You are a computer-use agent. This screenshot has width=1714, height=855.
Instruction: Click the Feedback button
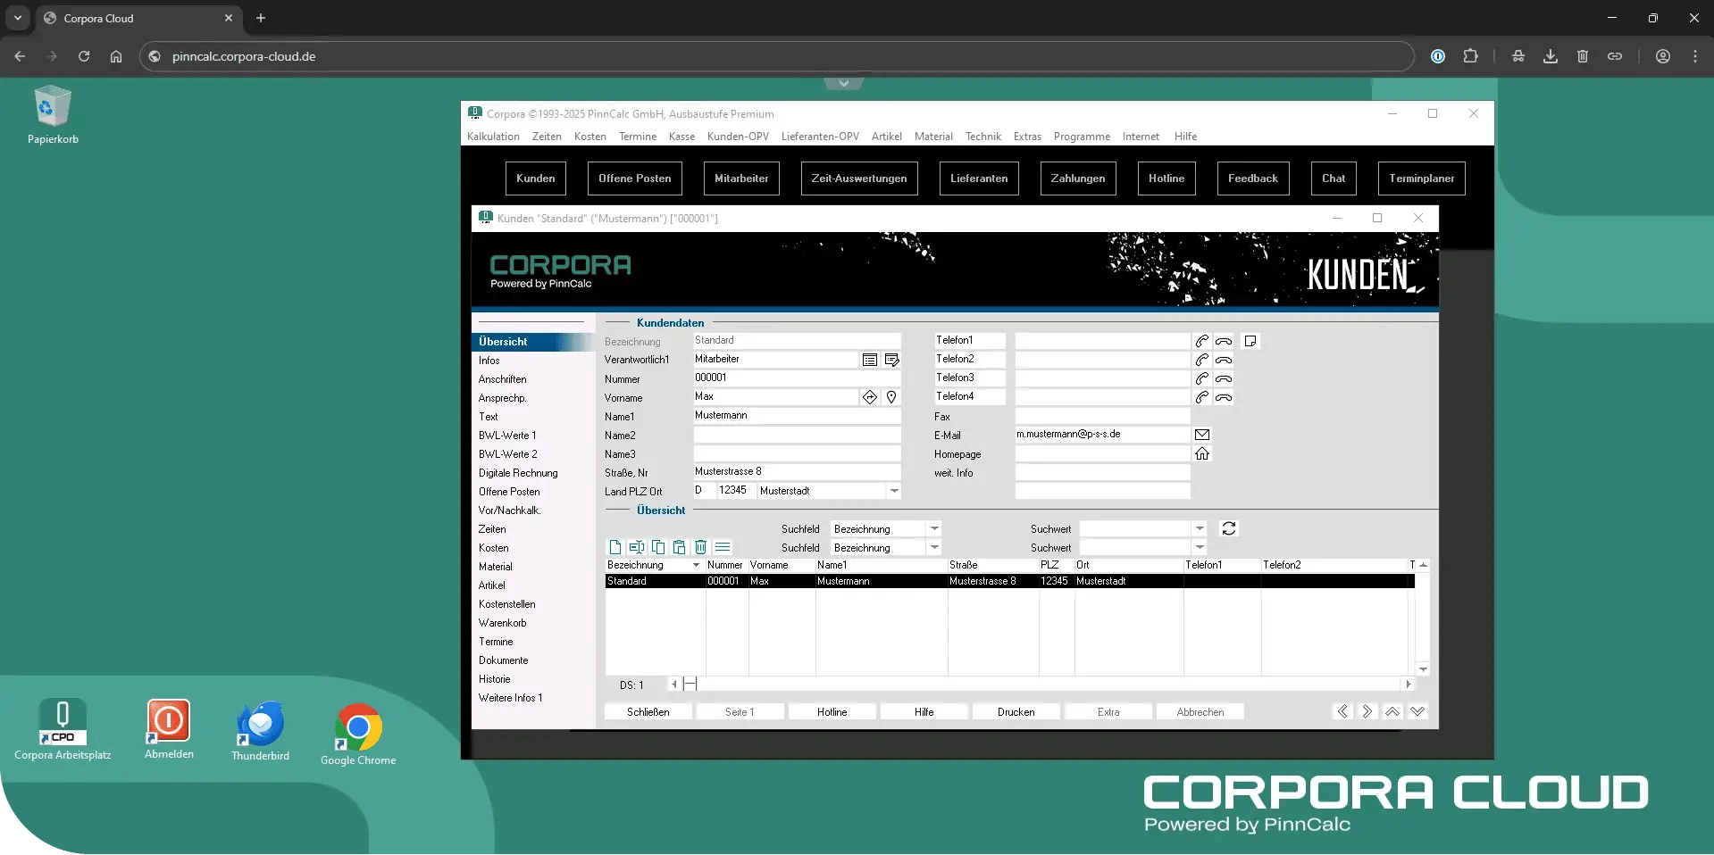tap(1253, 178)
